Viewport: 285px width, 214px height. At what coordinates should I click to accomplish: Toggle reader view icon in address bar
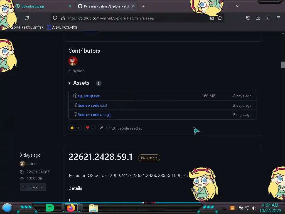pyautogui.click(x=212, y=18)
